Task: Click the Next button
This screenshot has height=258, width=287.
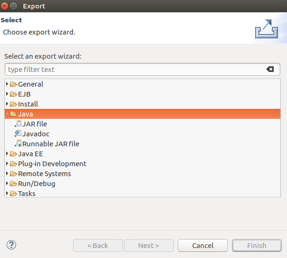Action: [x=149, y=246]
